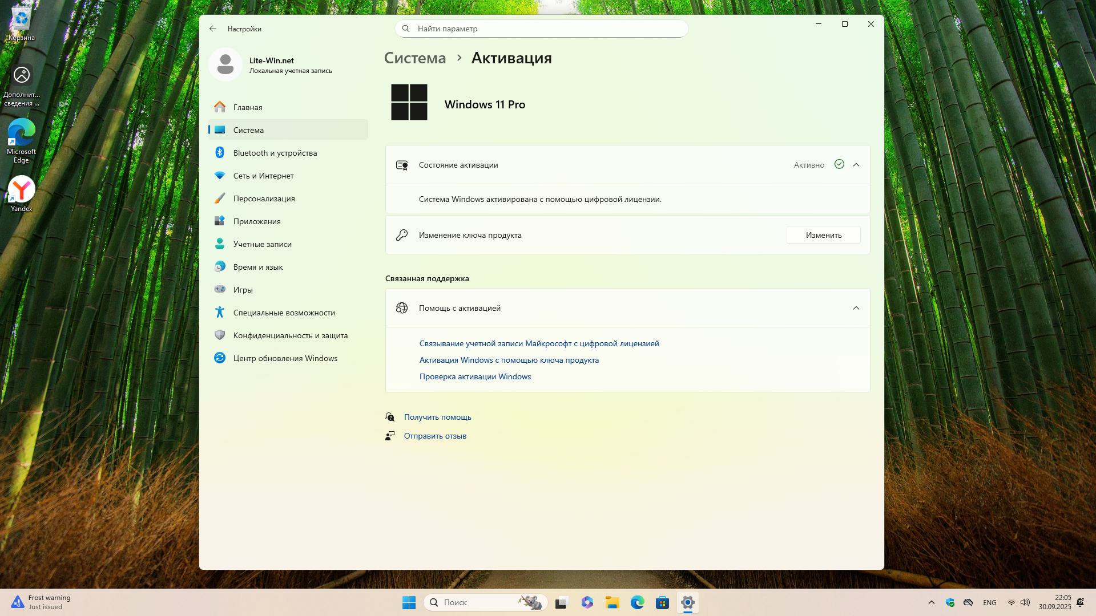Click the Найти параметр search field
Viewport: 1096px width, 616px height.
[542, 29]
